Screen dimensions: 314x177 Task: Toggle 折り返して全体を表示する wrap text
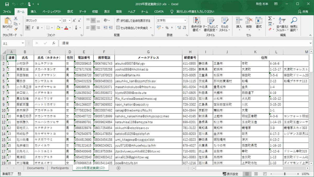tap(133, 21)
